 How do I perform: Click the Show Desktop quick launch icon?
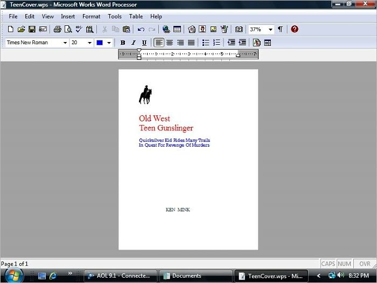tap(42, 276)
